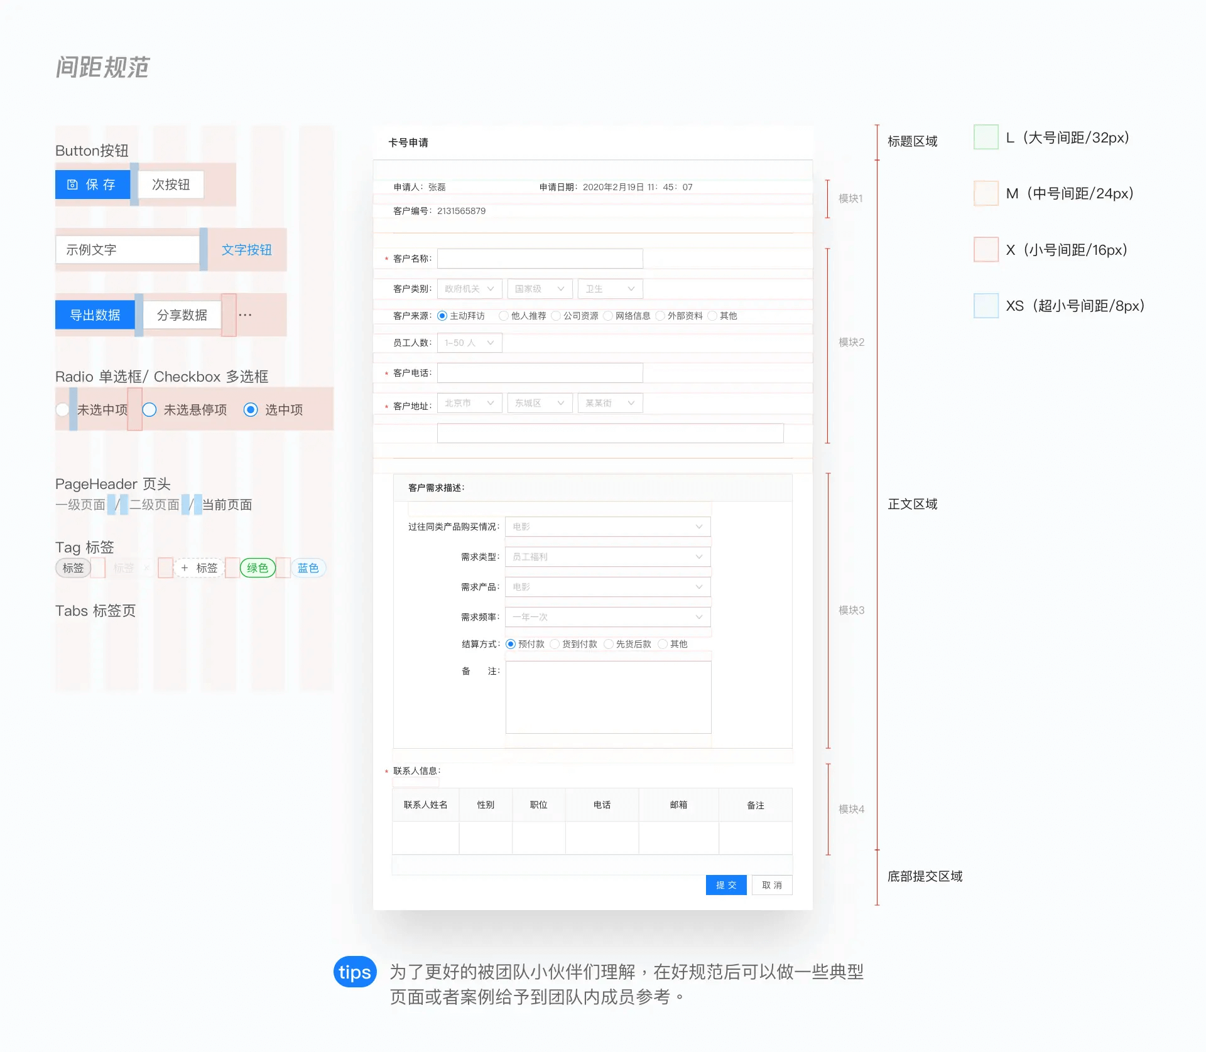This screenshot has height=1052, width=1206.
Task: Select the 未选悬停项 radio in the samples
Action: 149,410
